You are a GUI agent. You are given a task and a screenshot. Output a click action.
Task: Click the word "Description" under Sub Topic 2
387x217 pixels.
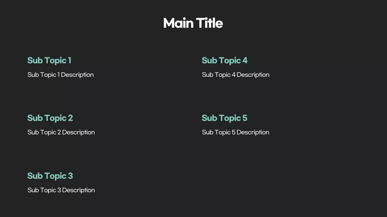[79, 132]
